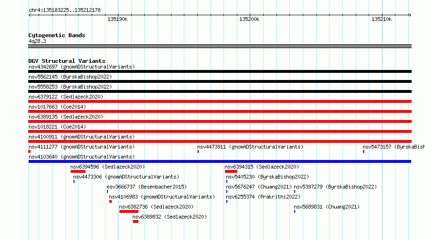This screenshot has width=425, height=240.
Task: Select red bar under nsv6389832
Action: pyautogui.click(x=136, y=221)
